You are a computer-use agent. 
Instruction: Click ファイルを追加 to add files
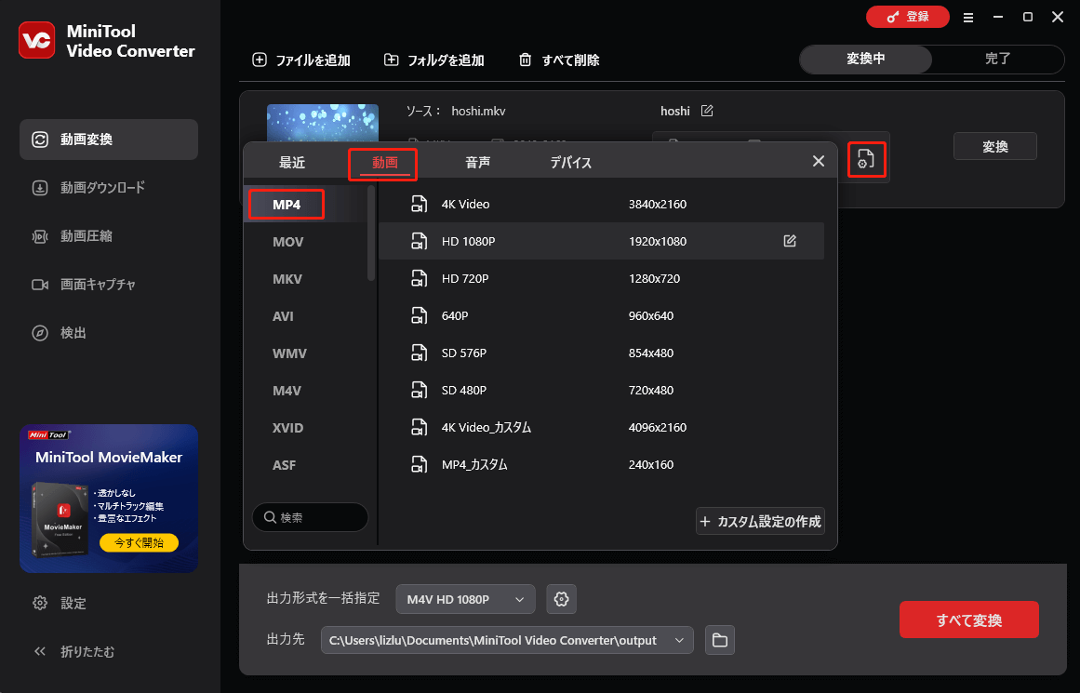tap(301, 60)
